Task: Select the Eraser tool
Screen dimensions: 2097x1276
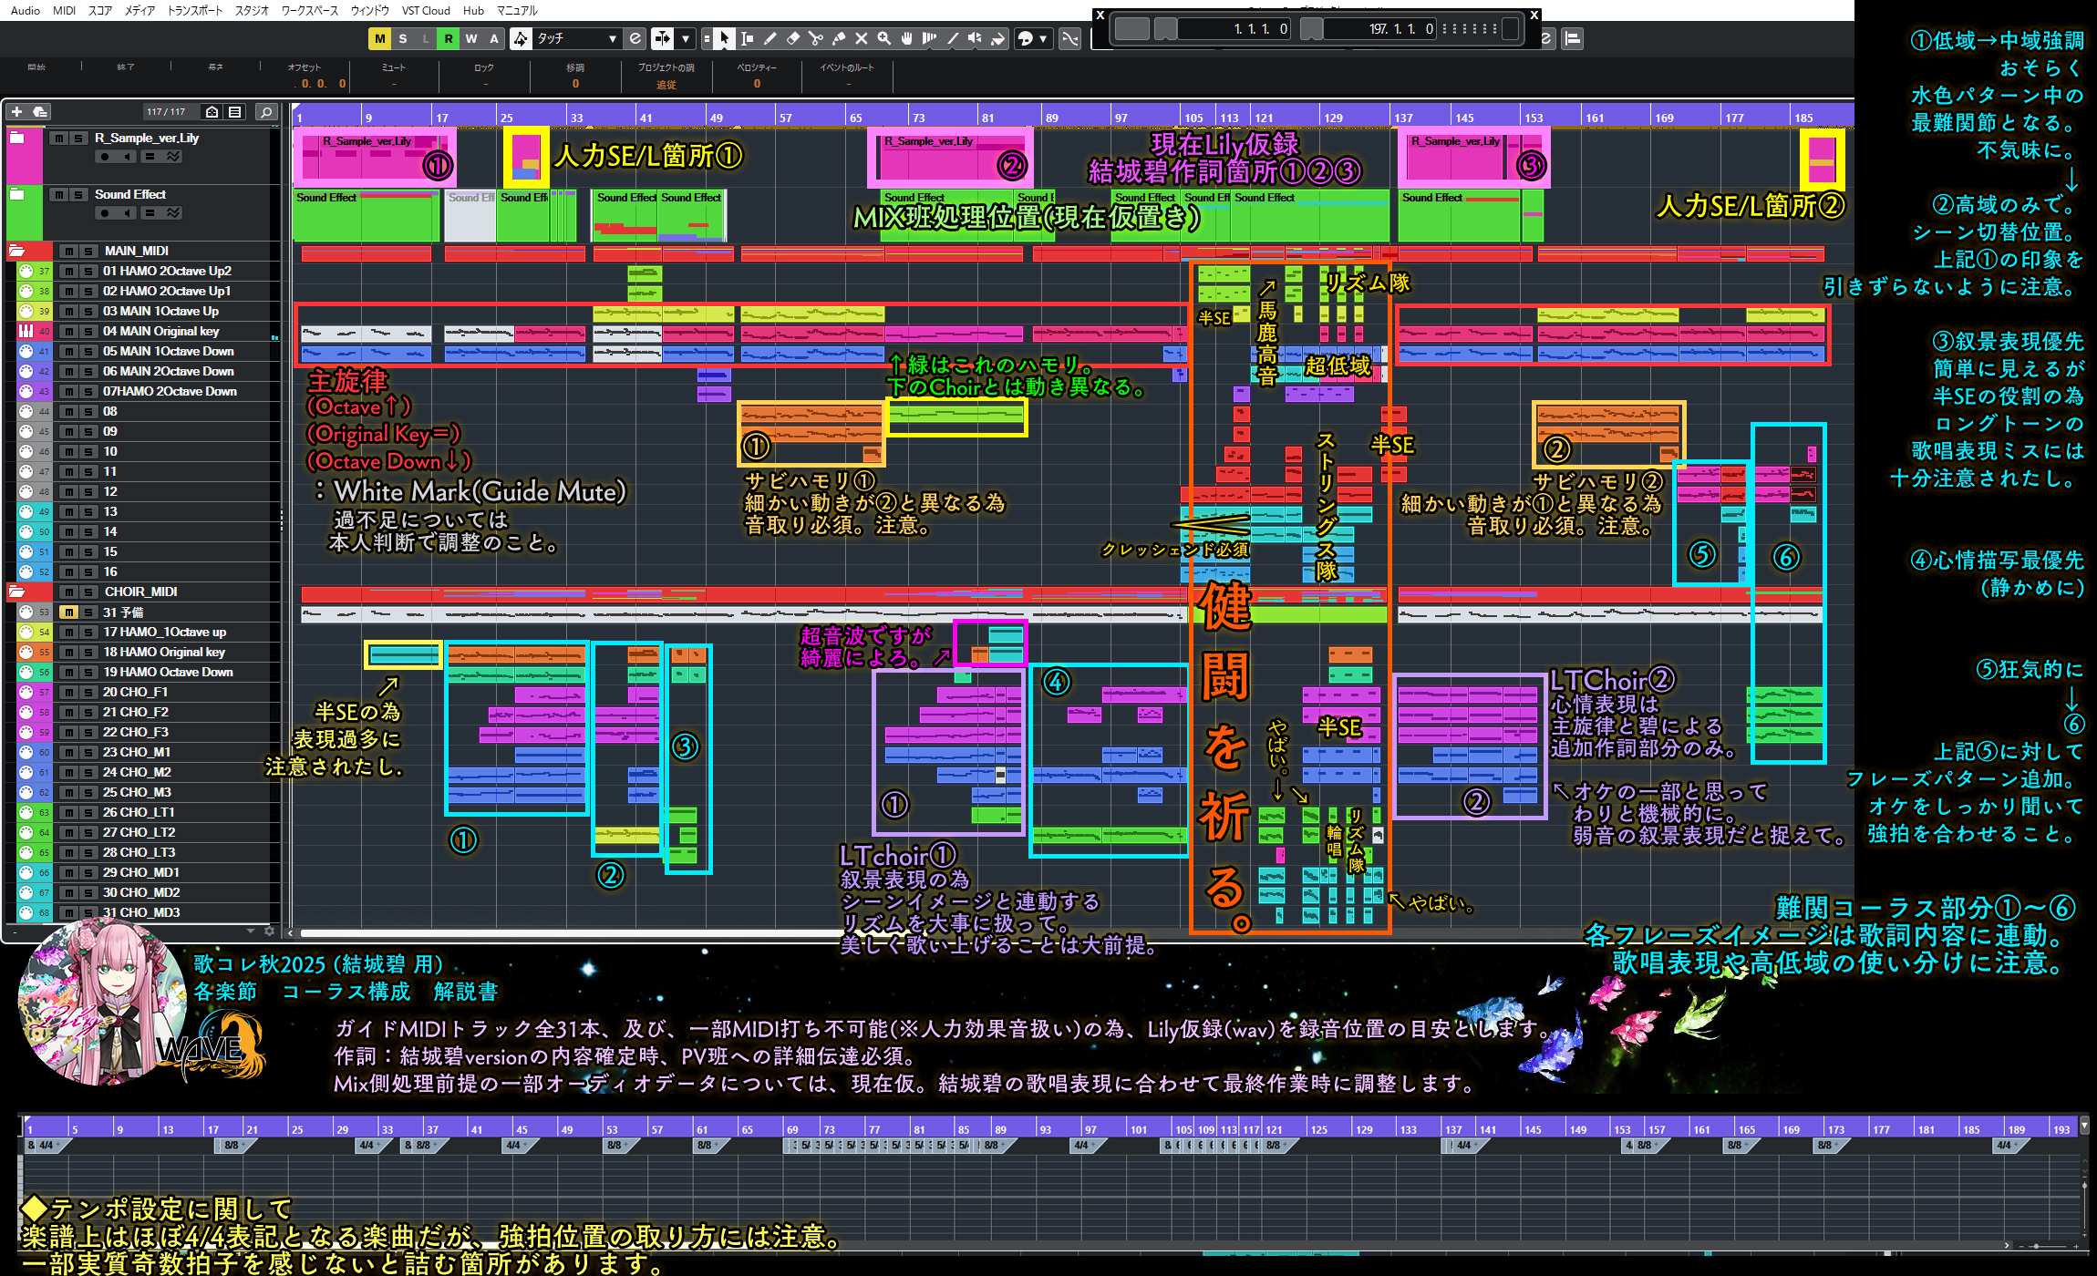Action: click(792, 38)
